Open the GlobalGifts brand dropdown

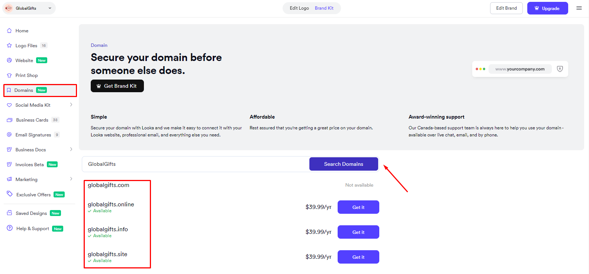click(x=29, y=8)
